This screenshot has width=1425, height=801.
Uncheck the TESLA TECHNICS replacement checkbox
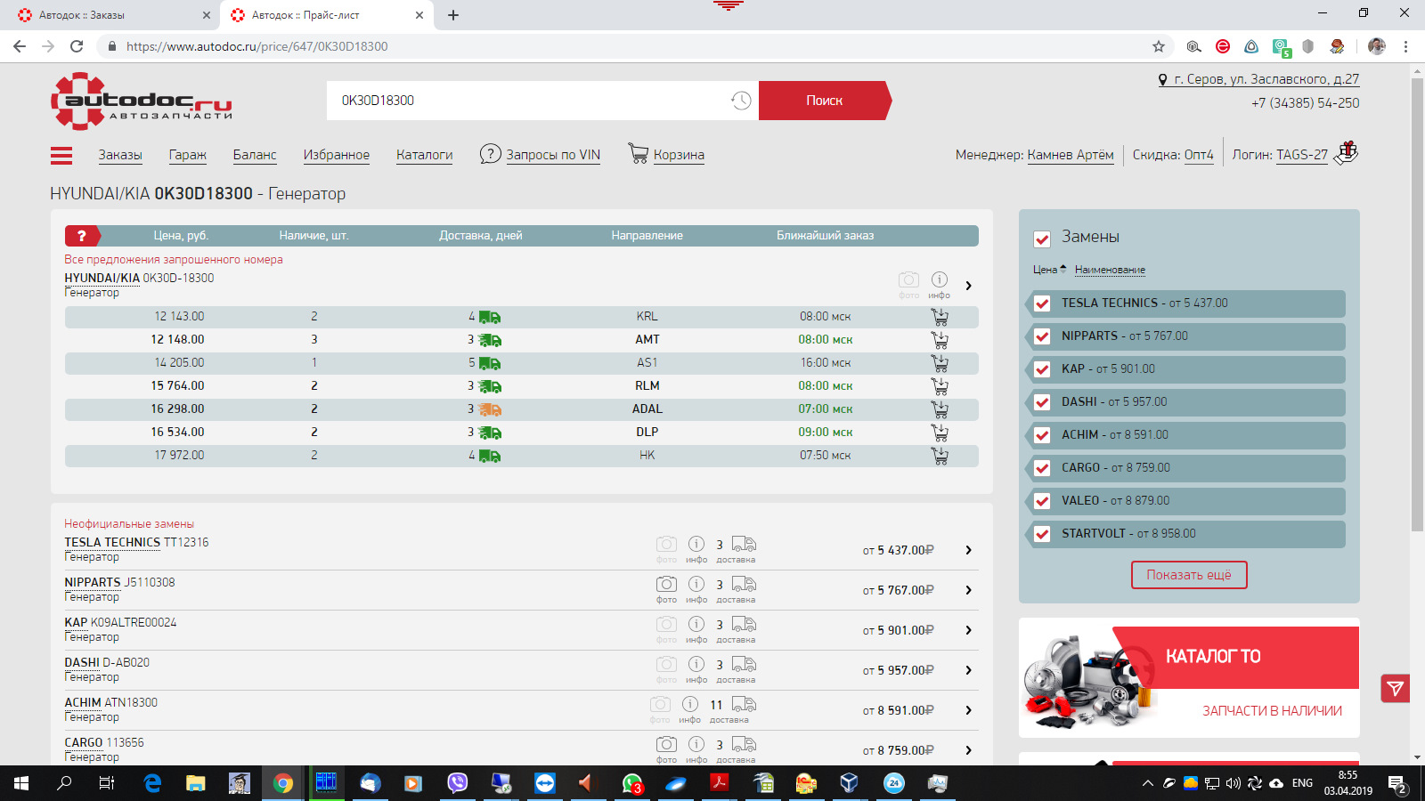(1042, 303)
